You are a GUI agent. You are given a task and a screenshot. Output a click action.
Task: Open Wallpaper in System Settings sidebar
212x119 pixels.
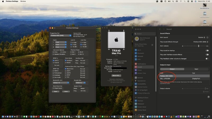pyautogui.click(x=139, y=104)
